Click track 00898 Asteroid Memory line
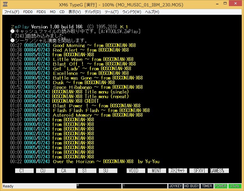The width and height of the screenshot is (244, 191). (x=76, y=115)
